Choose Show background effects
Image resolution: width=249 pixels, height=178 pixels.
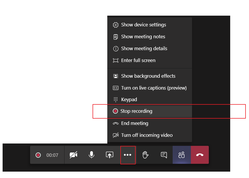click(x=150, y=76)
